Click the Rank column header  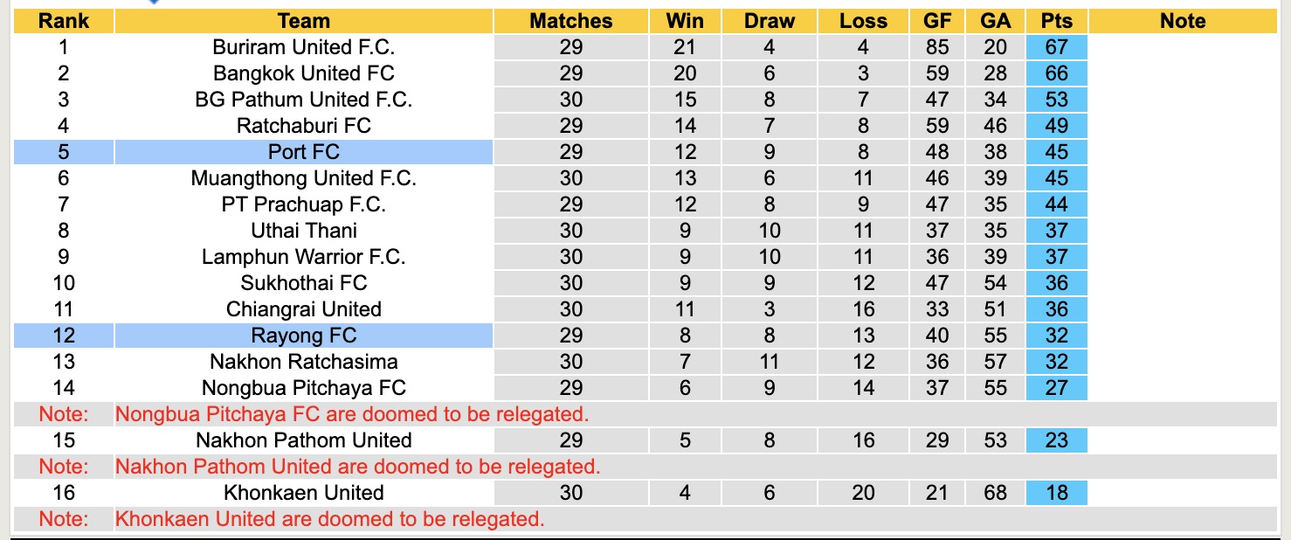click(64, 21)
